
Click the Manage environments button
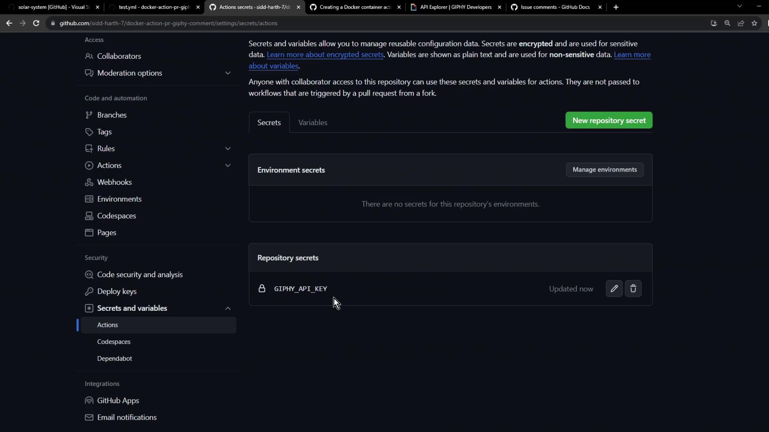[x=604, y=170]
